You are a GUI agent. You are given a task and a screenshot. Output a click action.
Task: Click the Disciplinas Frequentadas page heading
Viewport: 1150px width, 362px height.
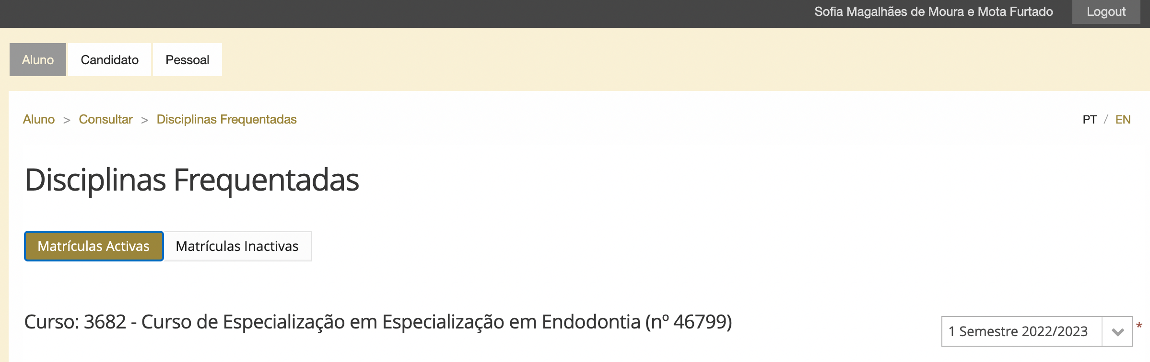click(192, 180)
